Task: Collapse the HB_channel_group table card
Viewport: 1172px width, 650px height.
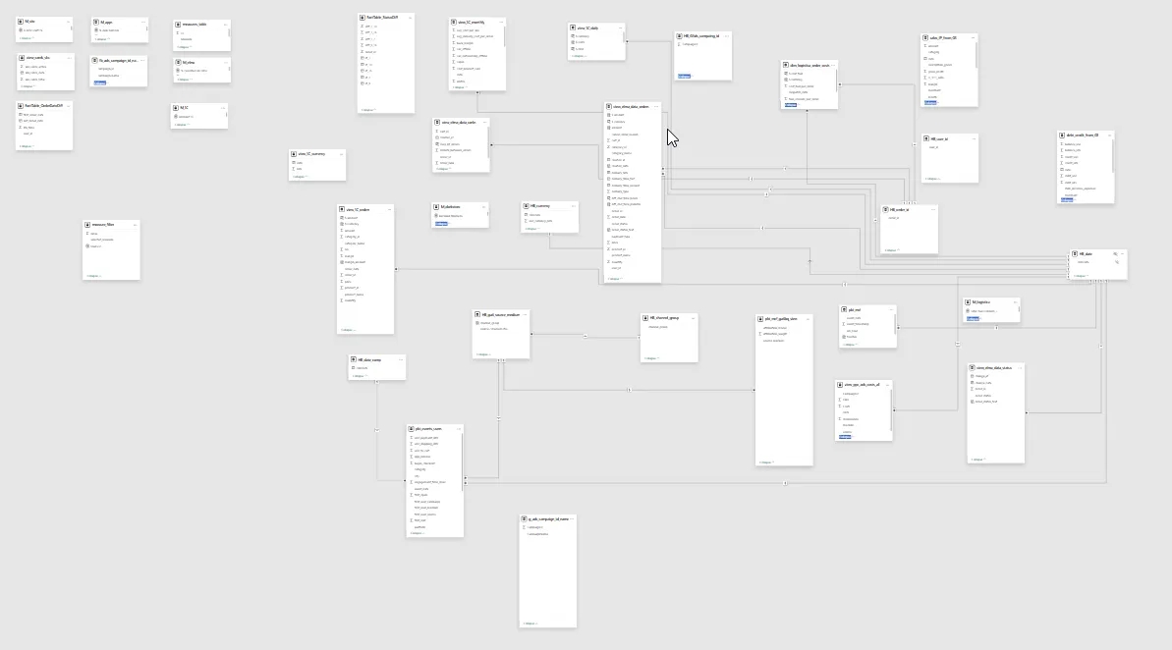Action: (651, 358)
